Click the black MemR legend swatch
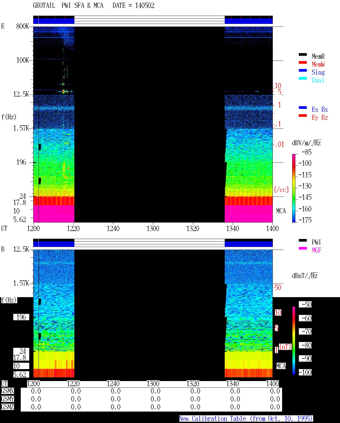Image resolution: width=340 pixels, height=423 pixels. pyautogui.click(x=303, y=54)
